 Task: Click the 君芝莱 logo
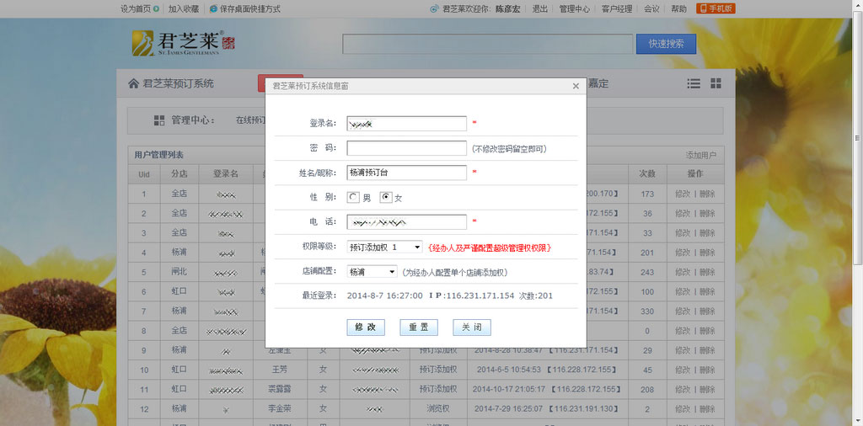click(183, 43)
